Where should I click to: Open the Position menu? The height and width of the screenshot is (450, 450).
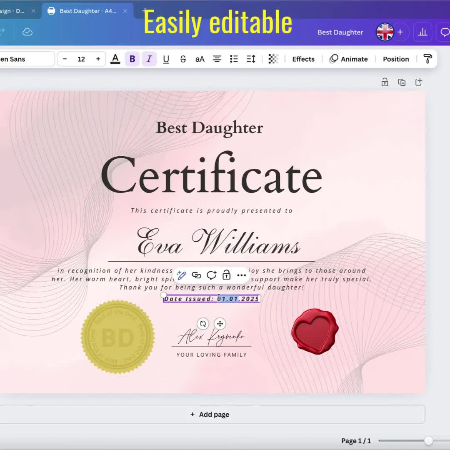tap(395, 59)
